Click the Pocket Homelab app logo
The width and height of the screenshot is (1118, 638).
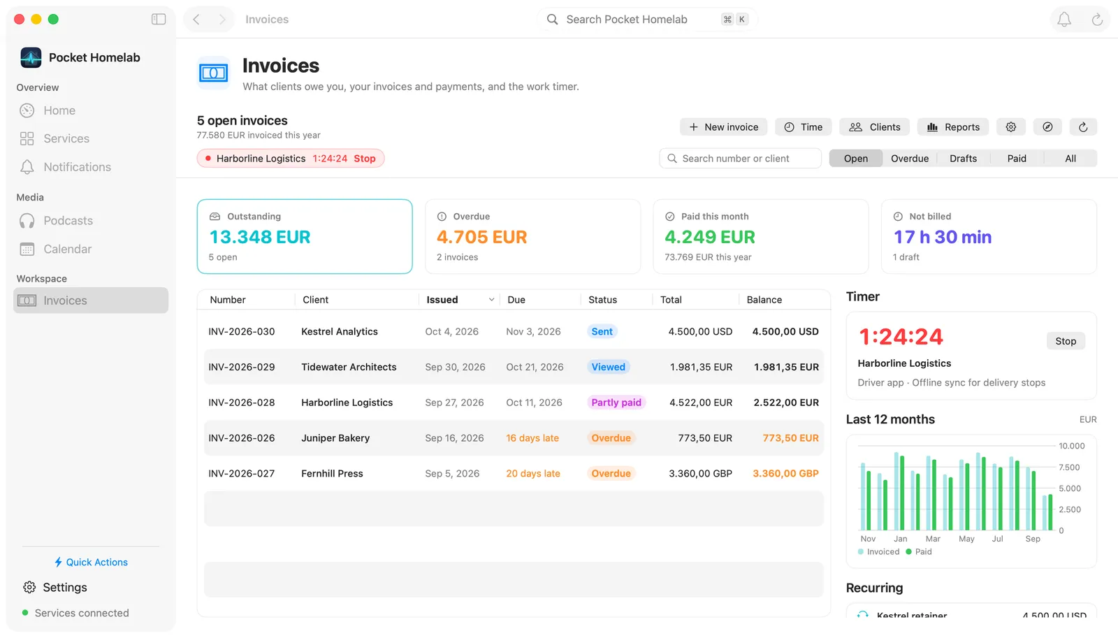[31, 57]
